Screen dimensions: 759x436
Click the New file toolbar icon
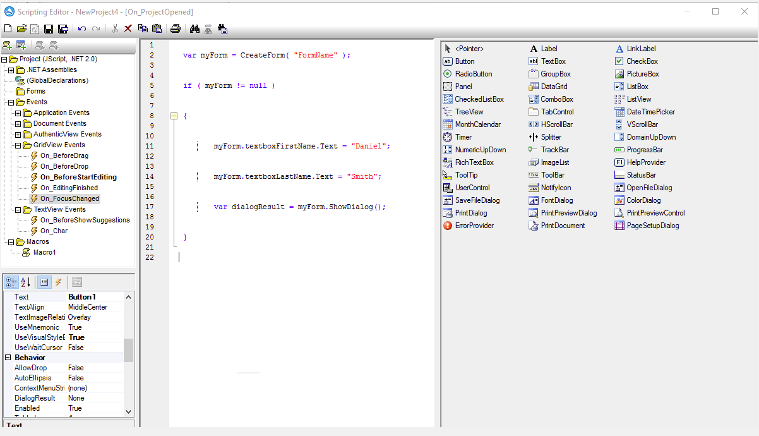point(8,28)
